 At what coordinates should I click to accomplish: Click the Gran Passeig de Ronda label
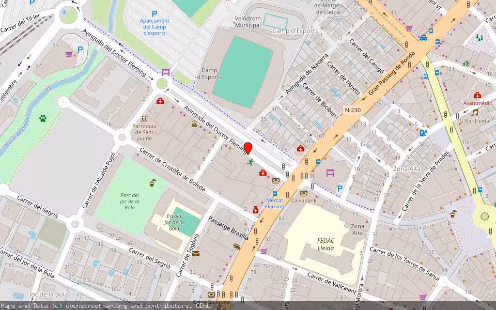391,73
